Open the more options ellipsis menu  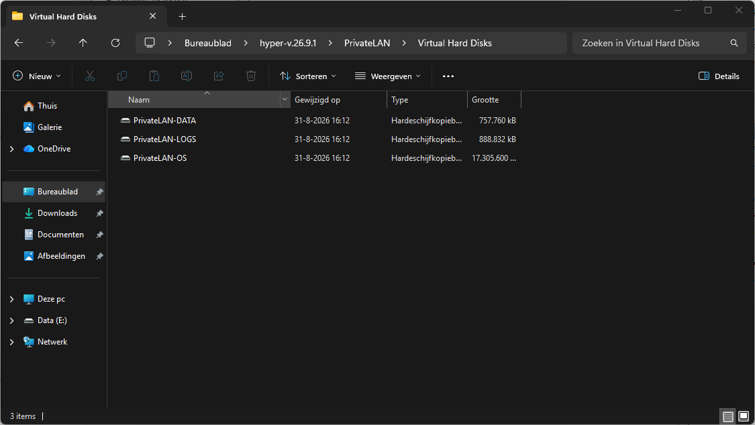tap(448, 76)
